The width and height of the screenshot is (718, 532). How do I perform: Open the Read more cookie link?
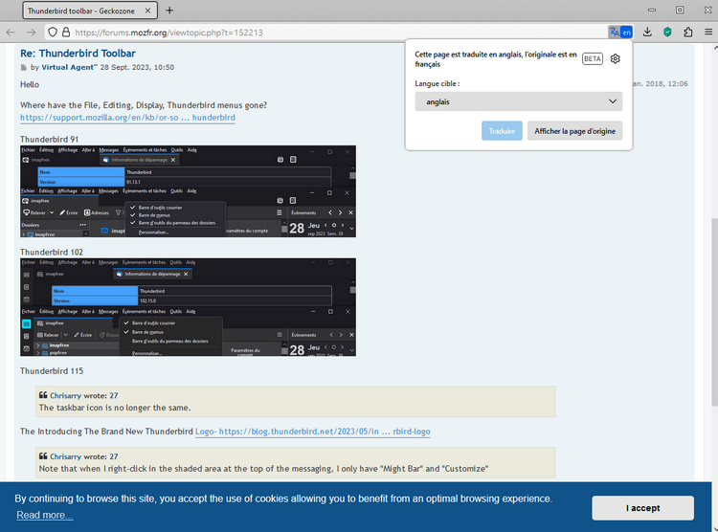[44, 515]
